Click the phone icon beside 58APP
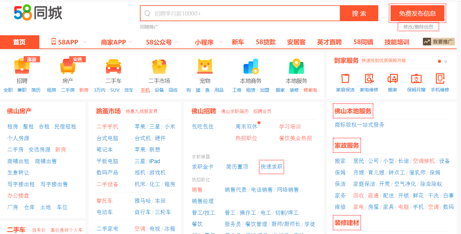Viewport: 461px width, 234px height. pyautogui.click(x=54, y=42)
